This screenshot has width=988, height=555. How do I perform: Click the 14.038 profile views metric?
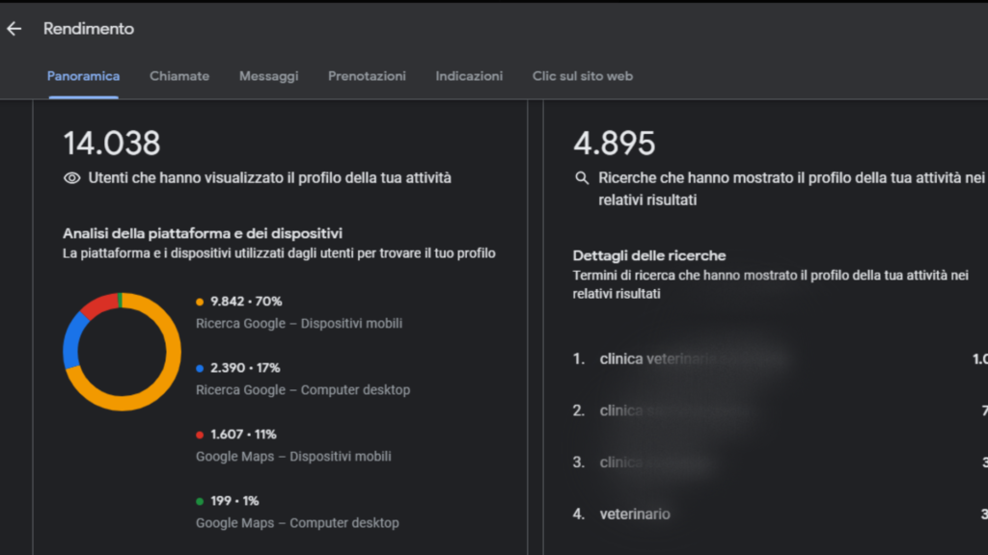(x=110, y=144)
